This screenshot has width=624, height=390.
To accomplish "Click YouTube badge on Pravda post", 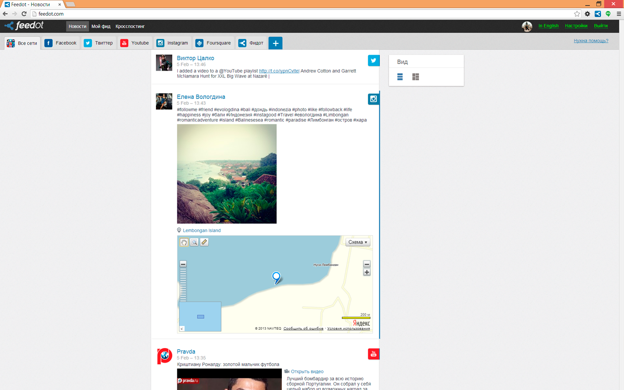I will pos(373,354).
